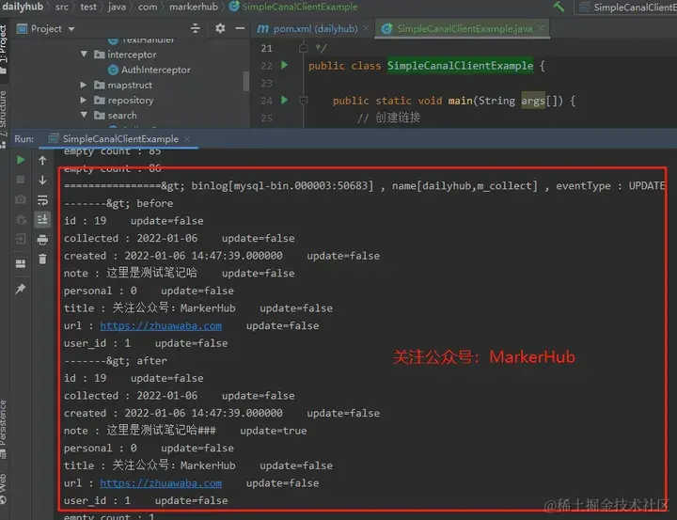This screenshot has height=520, width=677.
Task: Open zhuawaba.com link in after section
Action: click(161, 483)
